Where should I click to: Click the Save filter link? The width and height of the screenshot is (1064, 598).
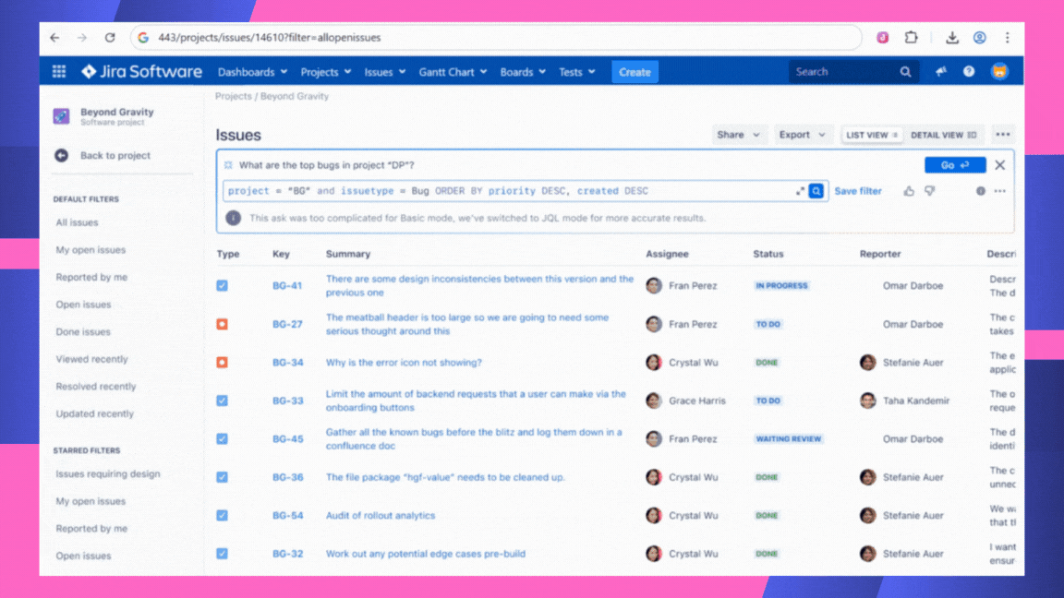tap(858, 191)
